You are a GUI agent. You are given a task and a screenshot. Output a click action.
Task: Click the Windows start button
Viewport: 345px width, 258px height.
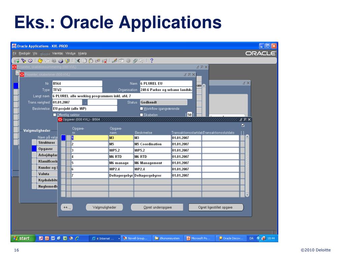click(23, 238)
